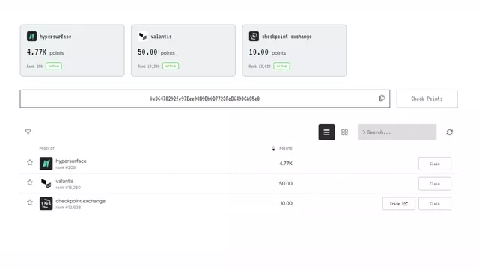Click hypersurface logo in the list row
Screen dimensions: 479x269
click(46, 164)
